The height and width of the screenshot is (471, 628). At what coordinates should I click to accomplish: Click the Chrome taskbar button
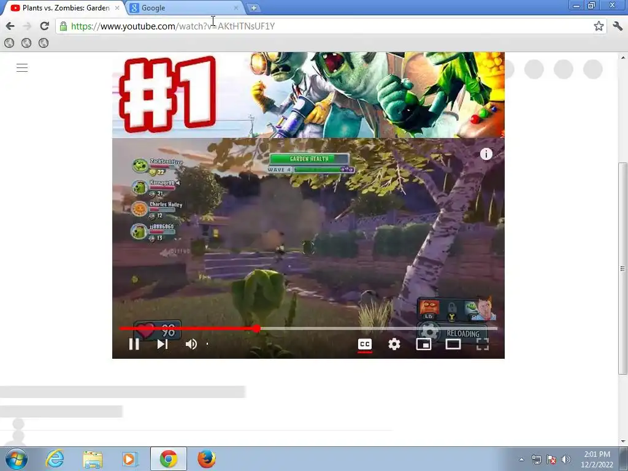point(169,459)
